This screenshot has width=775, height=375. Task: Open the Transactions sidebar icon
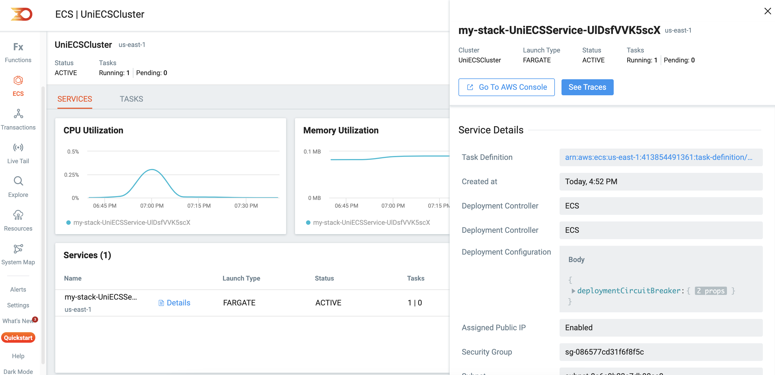coord(18,114)
